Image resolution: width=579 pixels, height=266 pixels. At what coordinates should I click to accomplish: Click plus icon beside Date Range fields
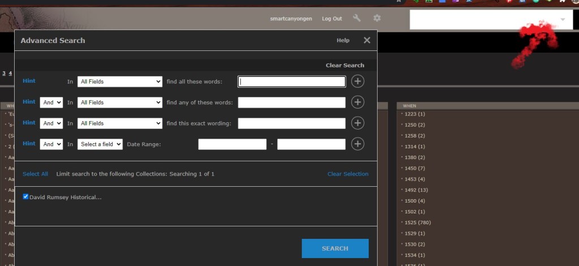tap(357, 144)
